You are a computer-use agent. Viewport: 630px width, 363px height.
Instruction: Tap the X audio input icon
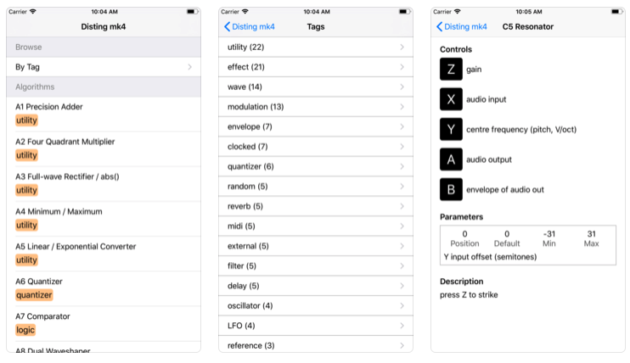click(x=451, y=99)
